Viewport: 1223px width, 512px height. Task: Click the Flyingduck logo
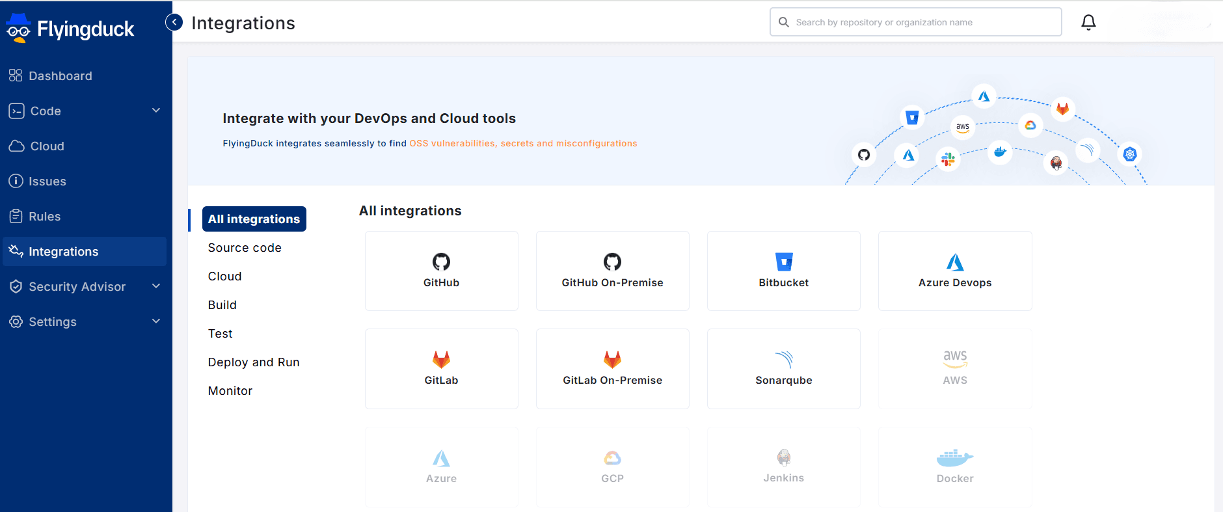pos(70,29)
